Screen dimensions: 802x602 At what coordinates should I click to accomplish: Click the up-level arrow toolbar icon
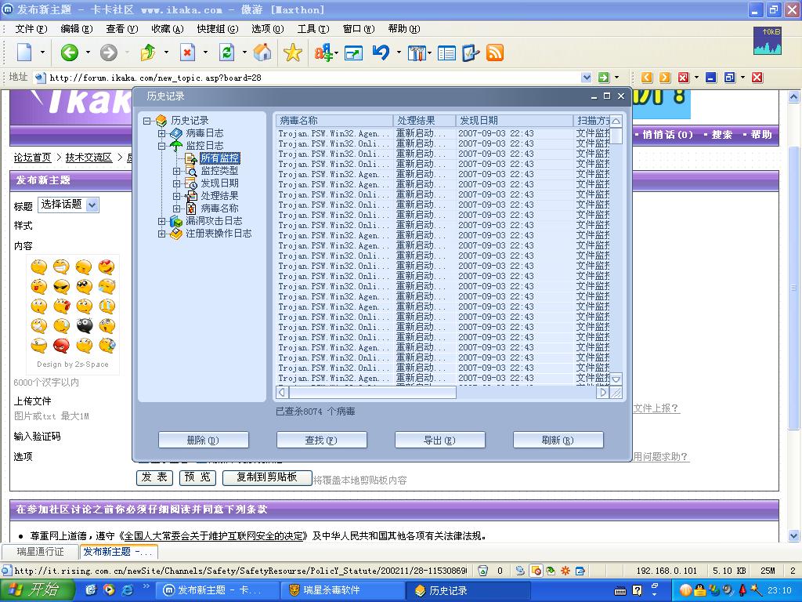(x=148, y=53)
